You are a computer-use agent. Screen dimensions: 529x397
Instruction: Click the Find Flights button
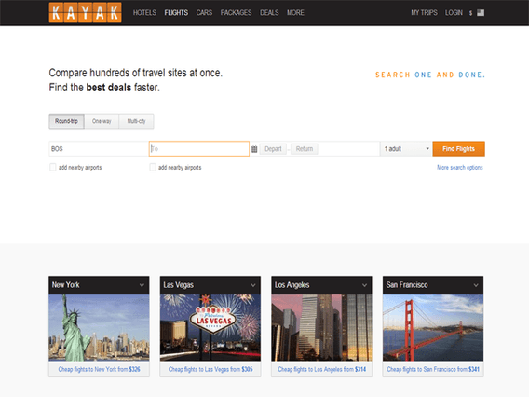pyautogui.click(x=458, y=149)
